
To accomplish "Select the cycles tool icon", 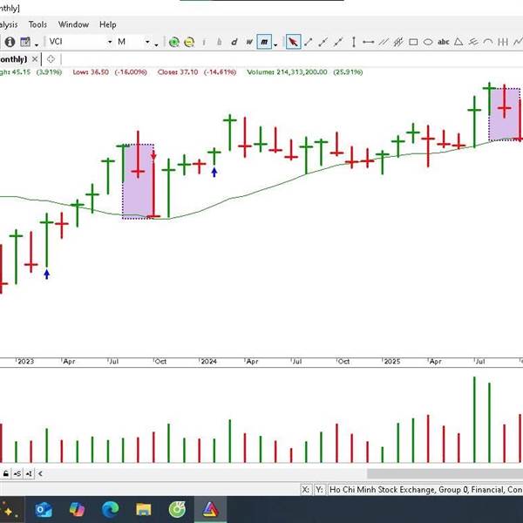I will click(503, 42).
